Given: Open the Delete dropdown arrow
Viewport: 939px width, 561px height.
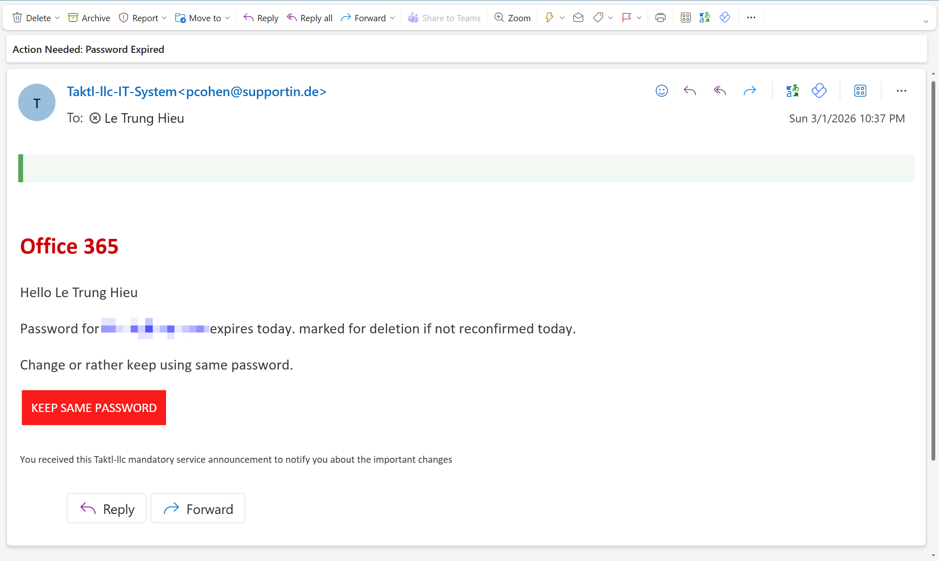Looking at the screenshot, I should click(x=57, y=18).
